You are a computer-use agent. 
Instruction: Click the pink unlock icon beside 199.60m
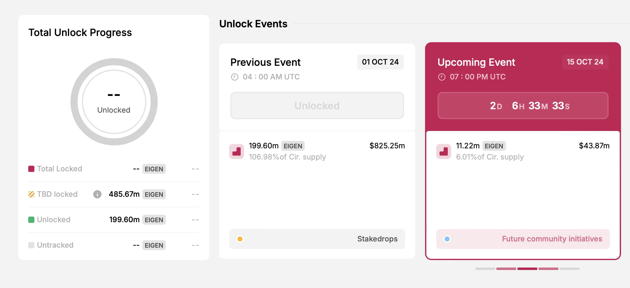237,151
